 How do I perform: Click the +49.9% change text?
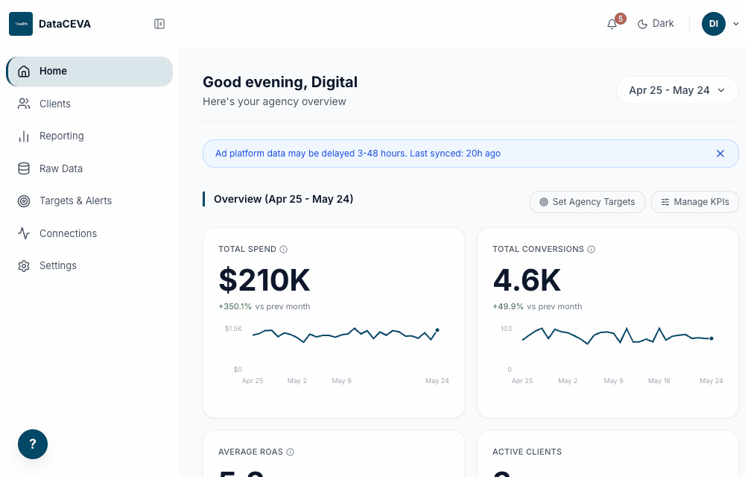(508, 306)
